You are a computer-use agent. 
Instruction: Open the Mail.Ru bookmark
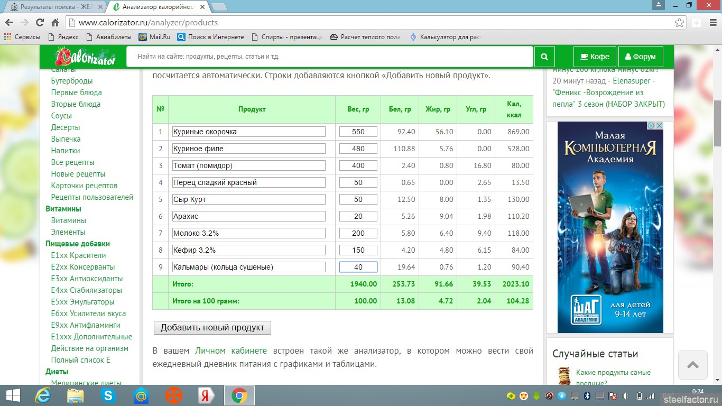(x=154, y=37)
